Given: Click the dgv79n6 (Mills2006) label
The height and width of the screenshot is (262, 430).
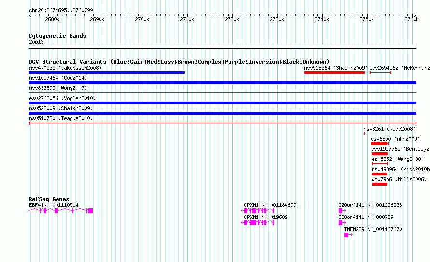Looking at the screenshot, I should [x=399, y=179].
